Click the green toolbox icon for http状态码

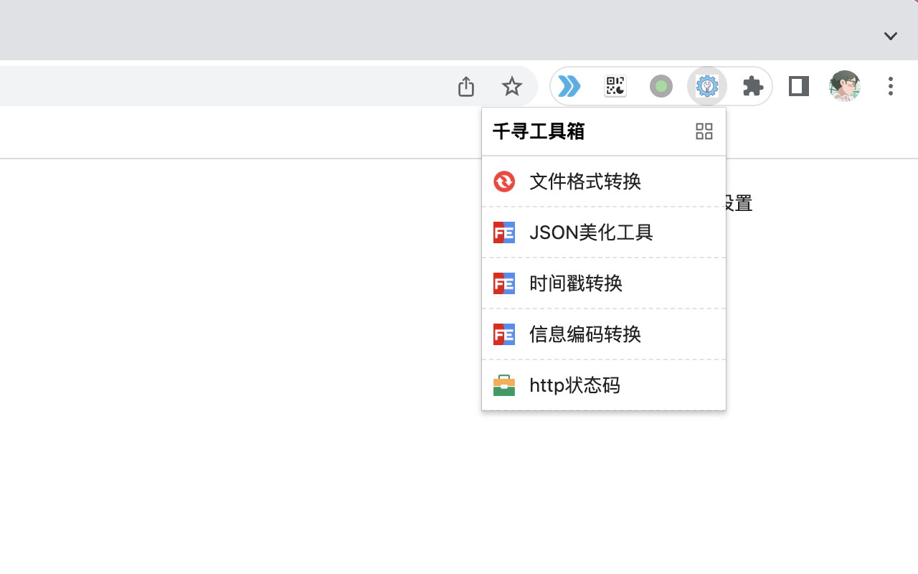tap(504, 385)
